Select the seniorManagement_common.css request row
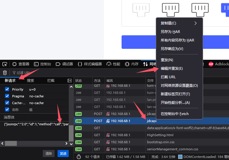Image resolution: width=229 pixels, height=160 pixels. [151, 149]
